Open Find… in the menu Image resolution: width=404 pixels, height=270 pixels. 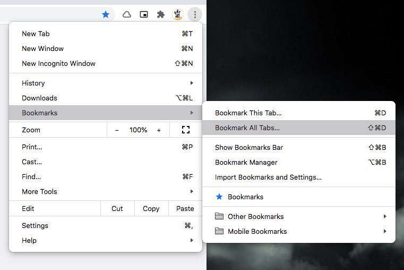pyautogui.click(x=106, y=177)
